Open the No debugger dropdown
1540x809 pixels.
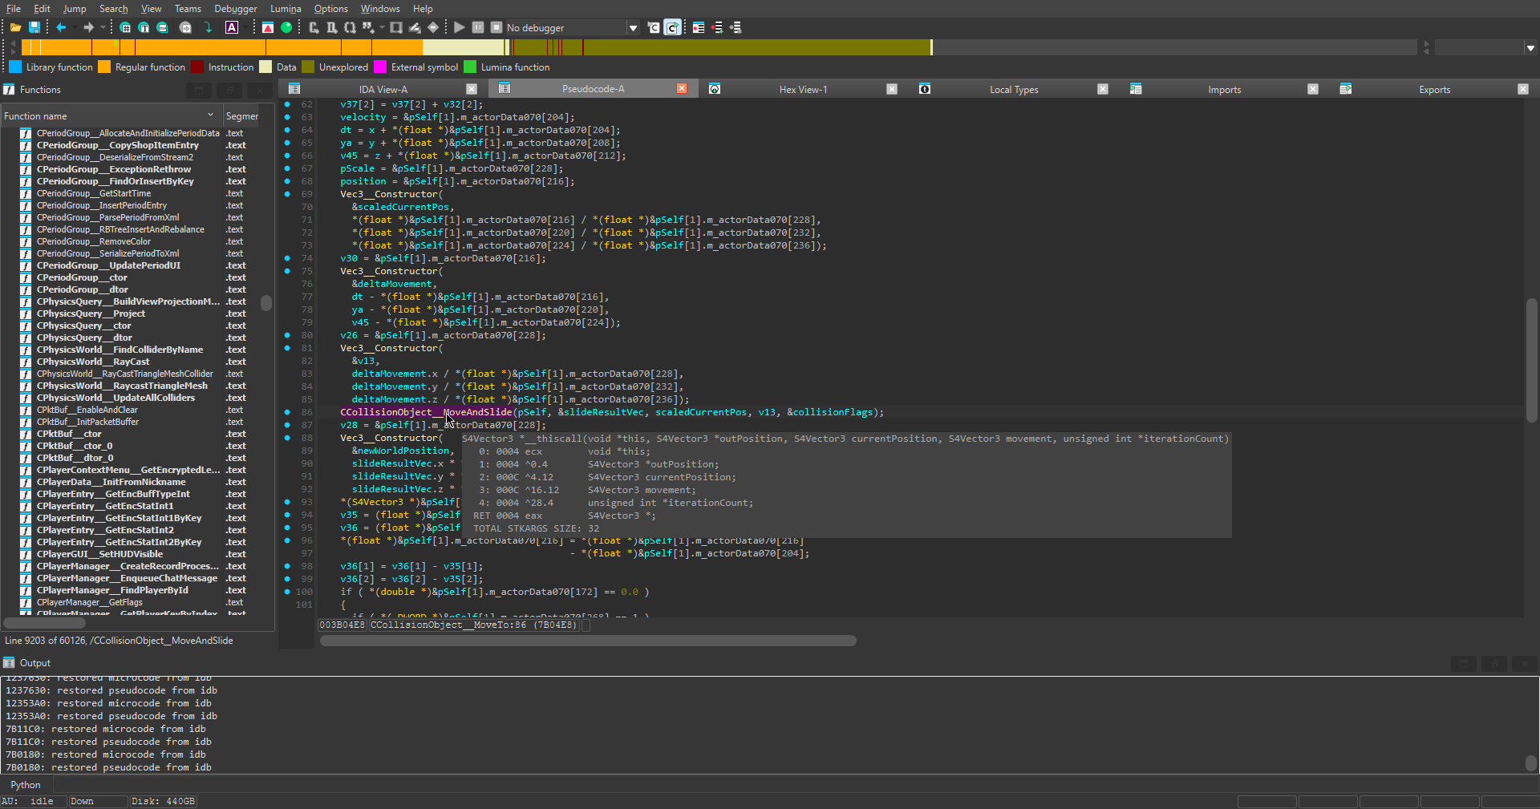pyautogui.click(x=633, y=27)
